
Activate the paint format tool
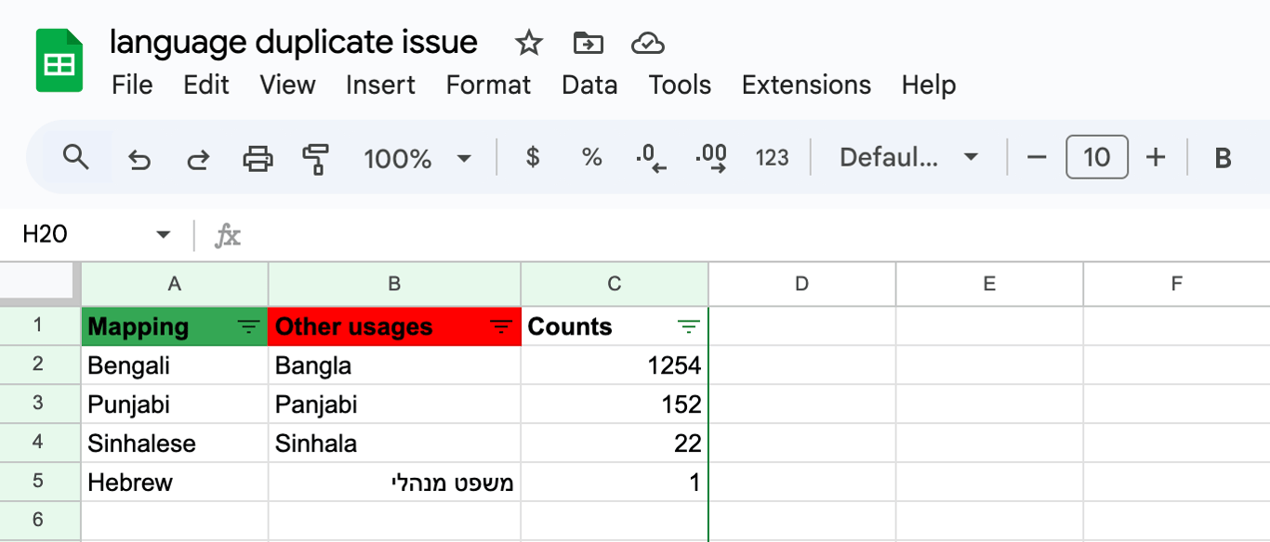click(x=316, y=159)
